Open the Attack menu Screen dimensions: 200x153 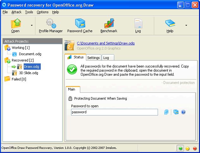pos(16,12)
